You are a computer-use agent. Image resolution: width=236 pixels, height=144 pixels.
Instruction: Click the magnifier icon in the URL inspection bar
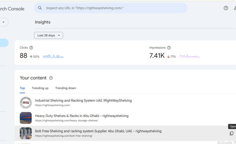point(40,8)
